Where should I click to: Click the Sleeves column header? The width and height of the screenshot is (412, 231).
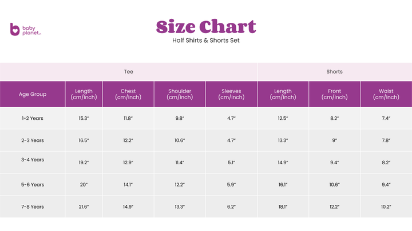(231, 94)
